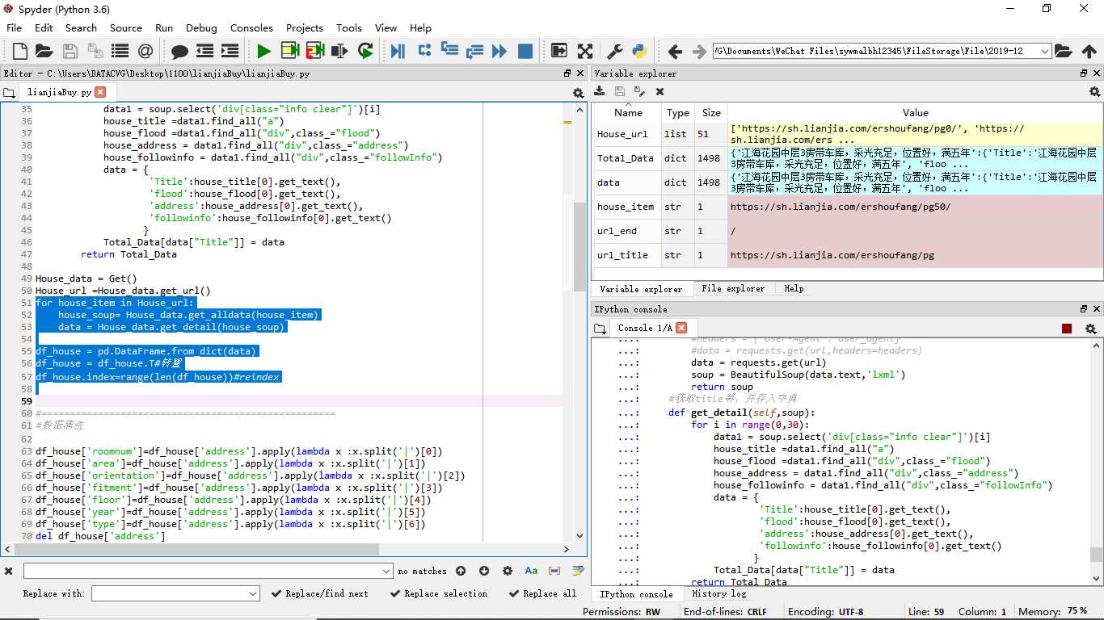Open the Browse tabs list icon in Editor
This screenshot has width=1104, height=620.
click(11, 92)
